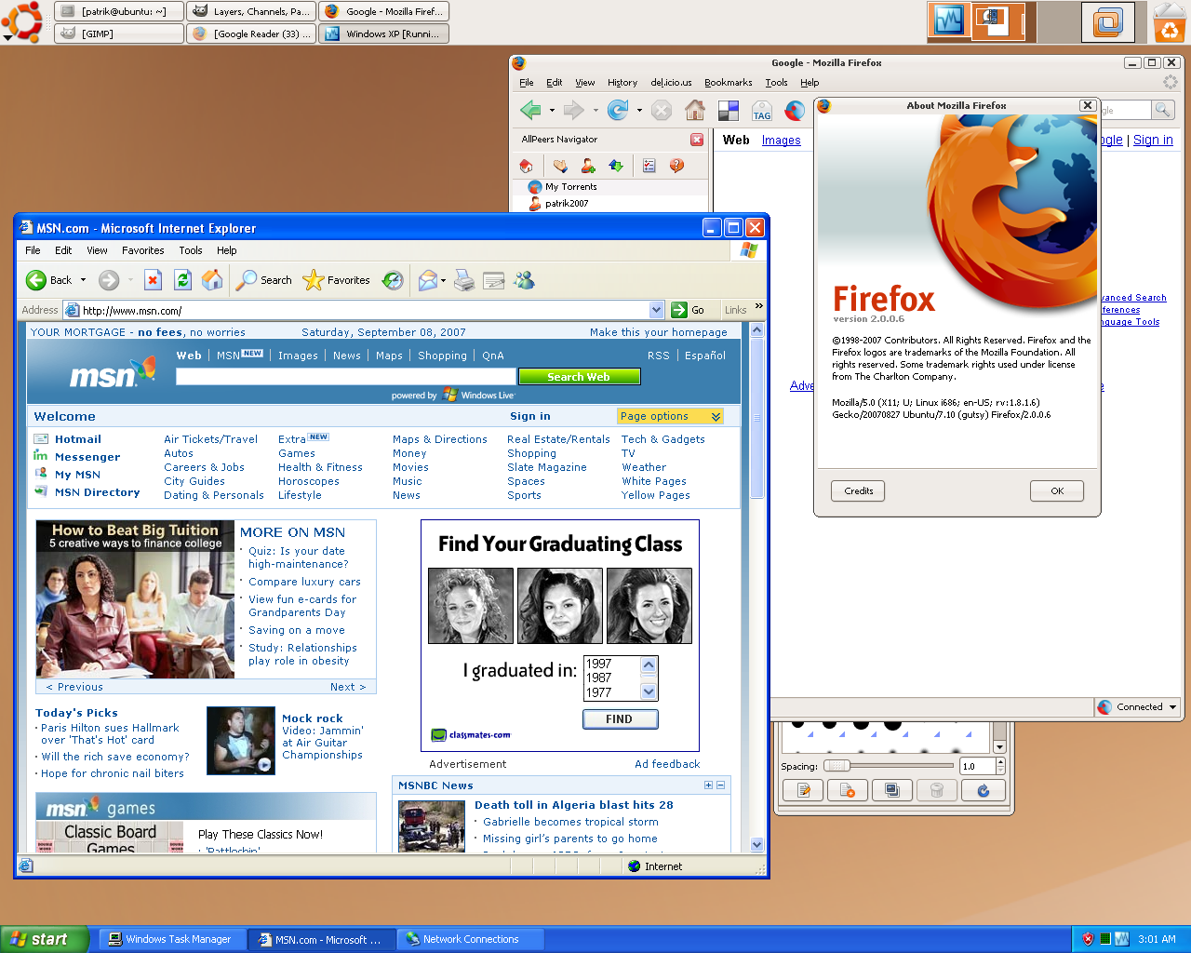Expand the Links toolbar chevron in Internet Explorer

[x=759, y=305]
